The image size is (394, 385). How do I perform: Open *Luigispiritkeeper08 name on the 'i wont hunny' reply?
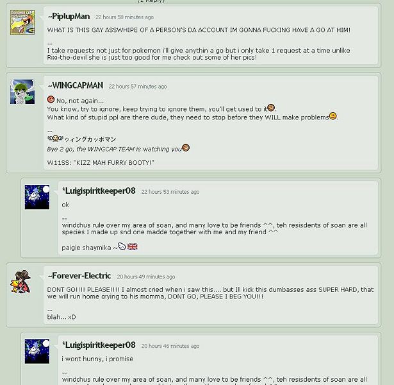tap(99, 345)
